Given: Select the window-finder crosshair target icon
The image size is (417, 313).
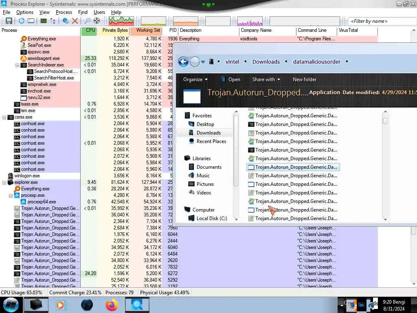Looking at the screenshot, I should click(x=97, y=21).
